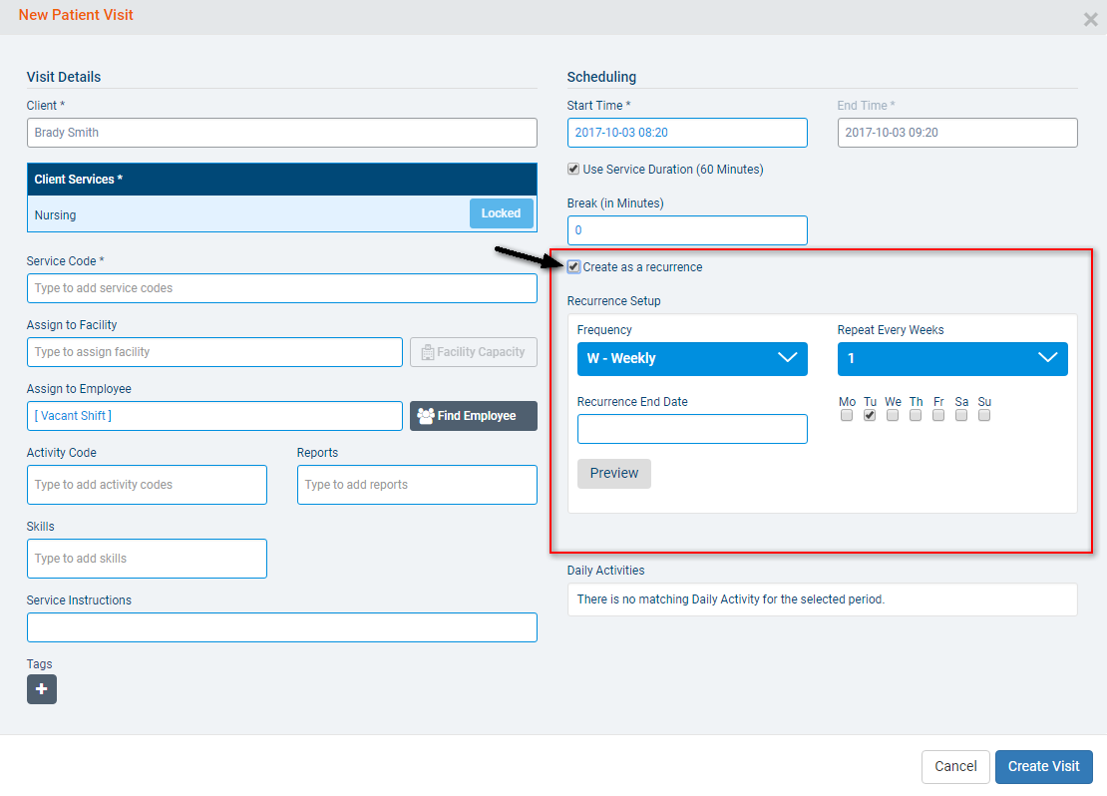Uncheck the Tuesday recurrence day box
This screenshot has height=796, width=1107.
pyautogui.click(x=870, y=416)
